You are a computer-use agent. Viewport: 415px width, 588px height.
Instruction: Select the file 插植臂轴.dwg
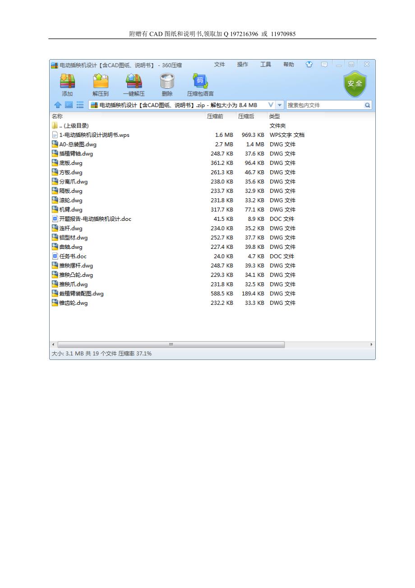click(76, 154)
